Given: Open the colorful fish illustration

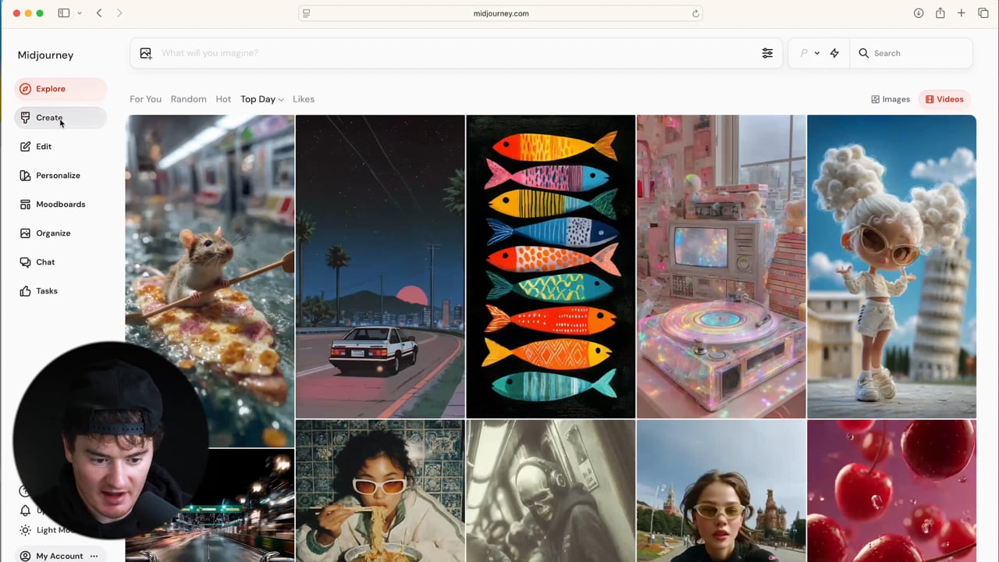Looking at the screenshot, I should click(550, 266).
